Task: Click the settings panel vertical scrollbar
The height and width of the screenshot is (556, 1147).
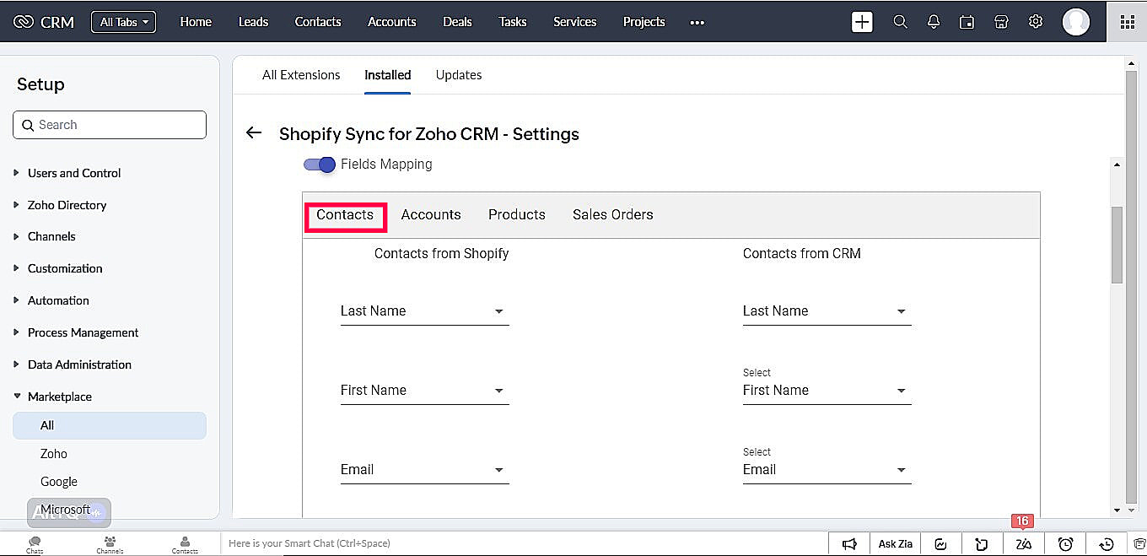Action: (1117, 245)
